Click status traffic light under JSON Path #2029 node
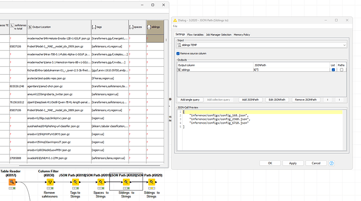This screenshot has height=201, width=361. tap(151, 188)
